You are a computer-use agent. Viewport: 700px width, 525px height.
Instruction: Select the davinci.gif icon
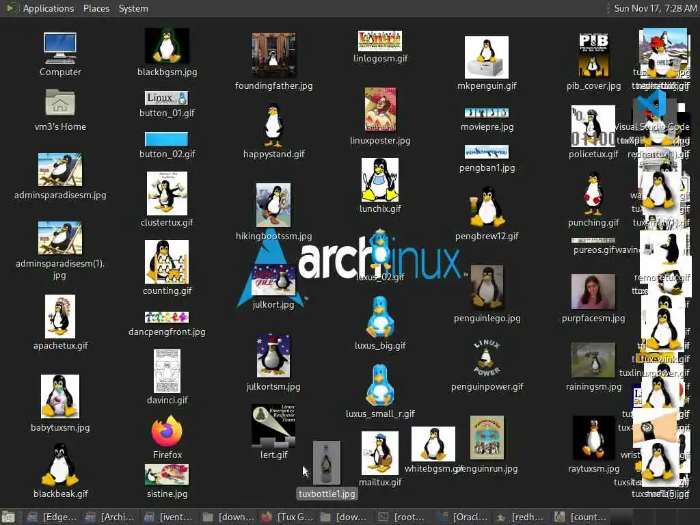pos(167,371)
